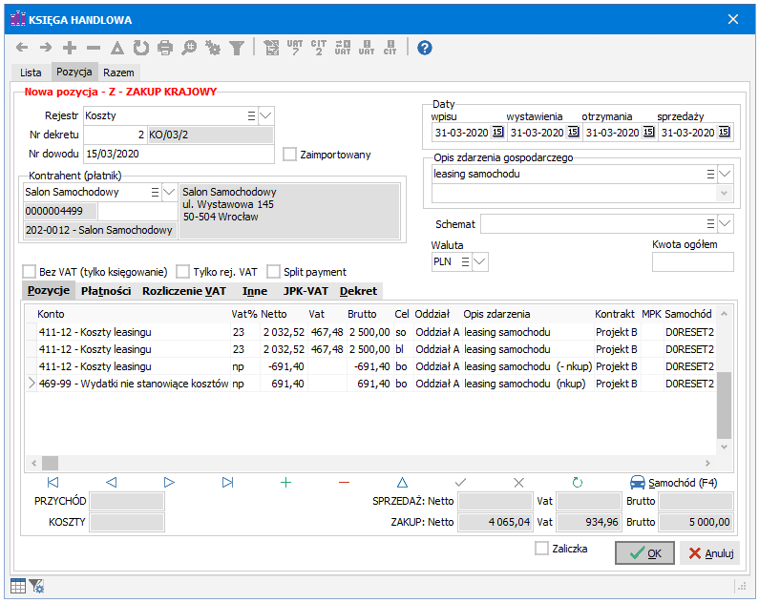The image size is (759, 603).
Task: Edit position row with blue triangle outline
Action: [402, 482]
